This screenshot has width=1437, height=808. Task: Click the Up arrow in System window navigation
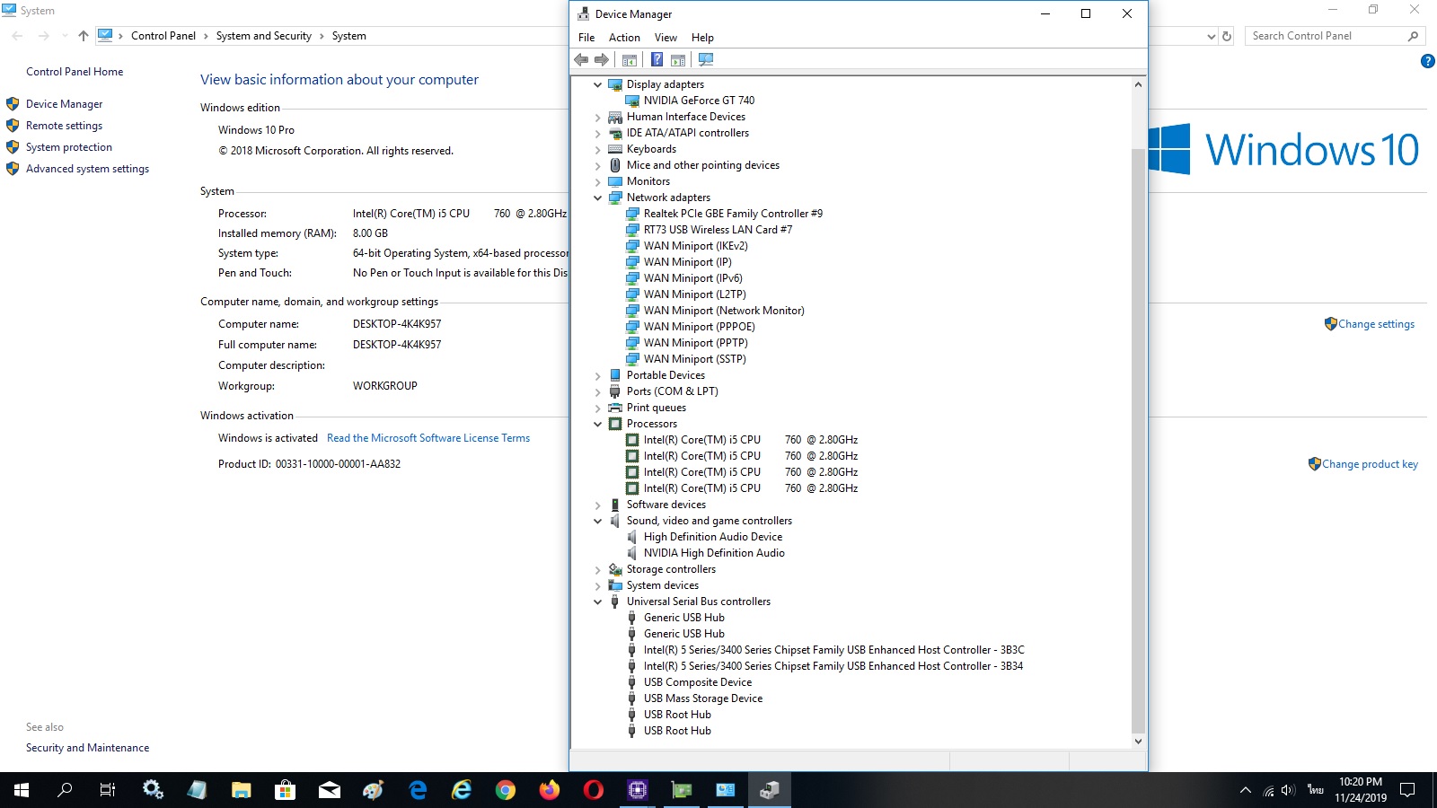[84, 36]
